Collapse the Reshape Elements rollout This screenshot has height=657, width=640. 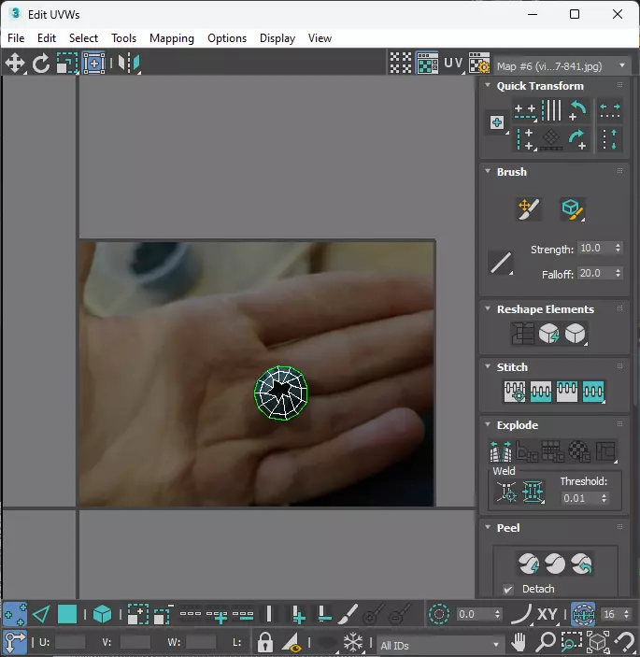pyautogui.click(x=488, y=308)
